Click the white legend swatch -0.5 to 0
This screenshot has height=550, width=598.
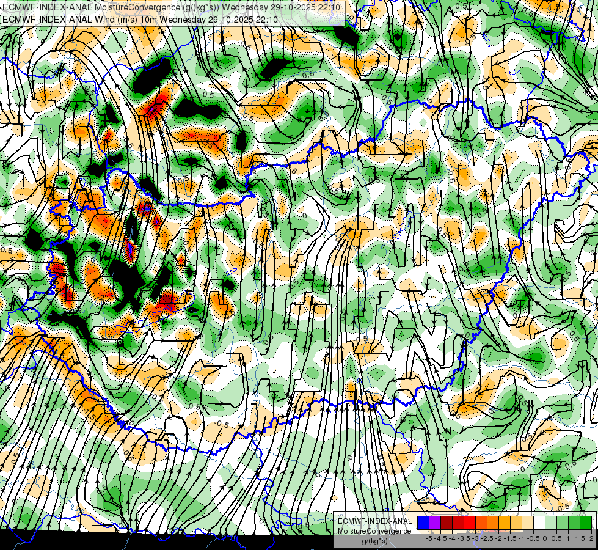pos(539,523)
